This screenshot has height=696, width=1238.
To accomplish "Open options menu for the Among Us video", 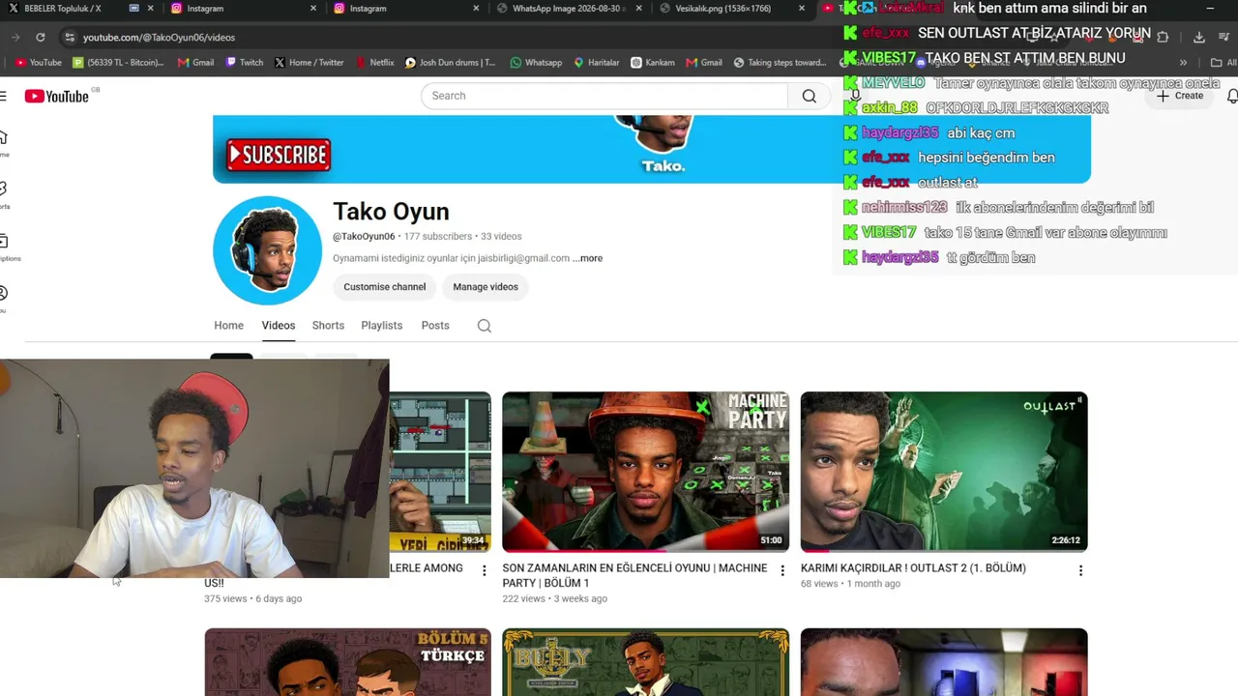I will [485, 571].
